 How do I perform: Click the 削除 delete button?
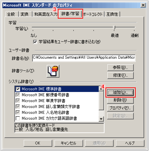point(120,100)
